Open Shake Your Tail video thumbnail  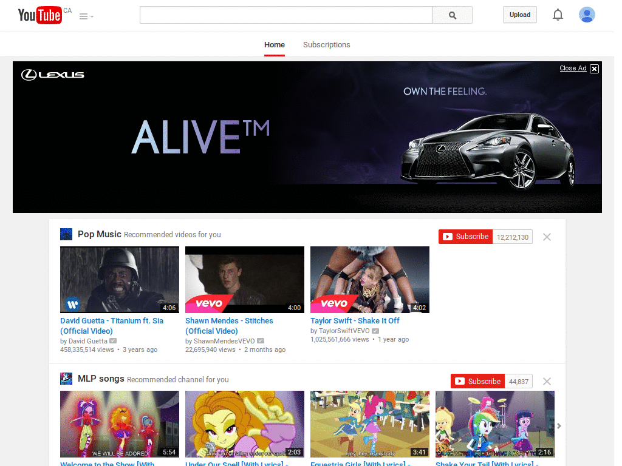tap(494, 424)
